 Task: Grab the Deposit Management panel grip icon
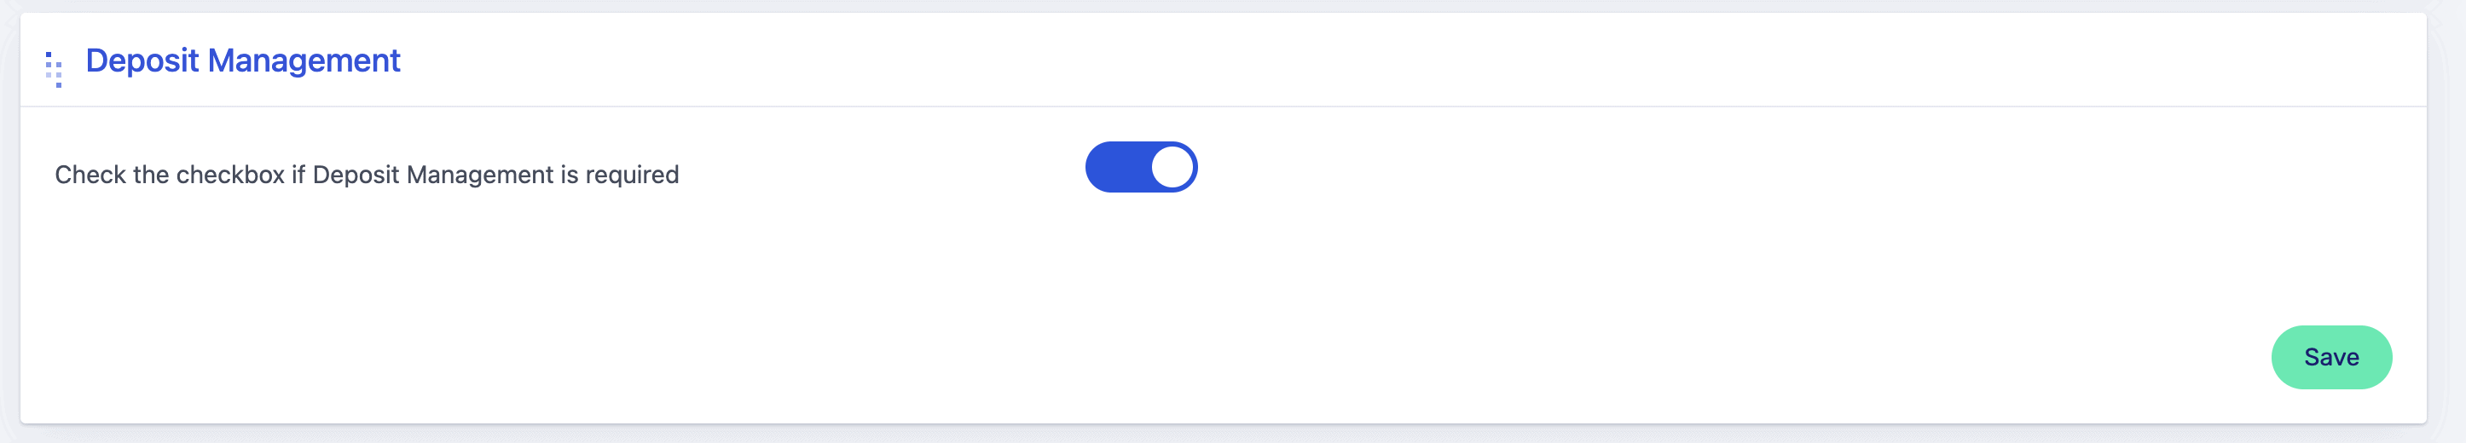pyautogui.click(x=54, y=69)
